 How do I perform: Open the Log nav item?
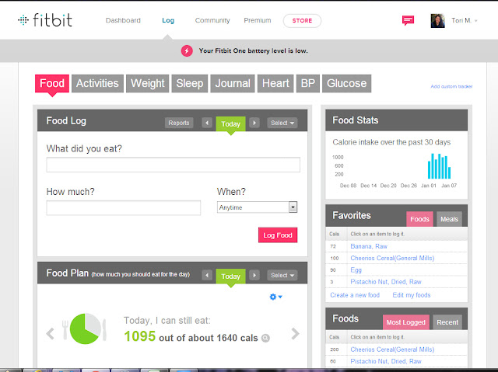coord(168,20)
